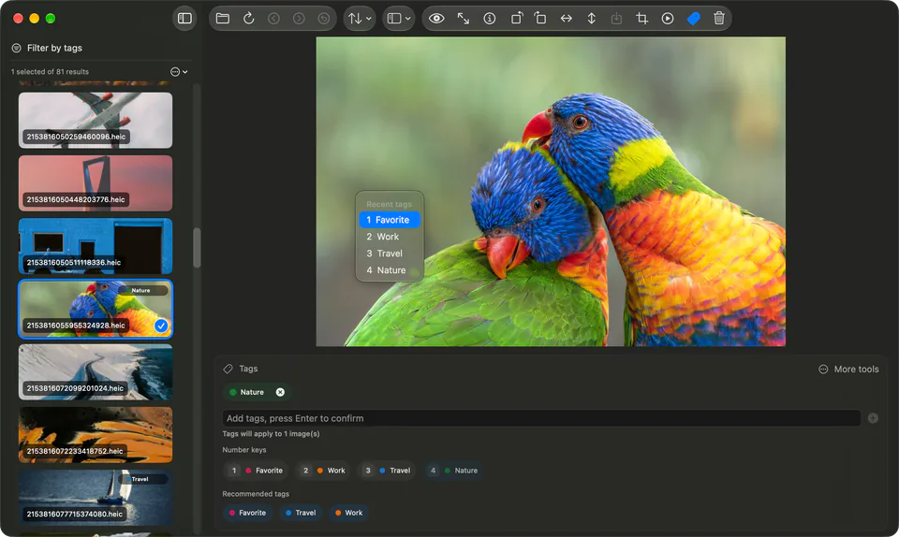Viewport: 899px width, 537px height.
Task: Select thumbnail 215381605025946009​6.heic airplane
Action: click(x=96, y=121)
